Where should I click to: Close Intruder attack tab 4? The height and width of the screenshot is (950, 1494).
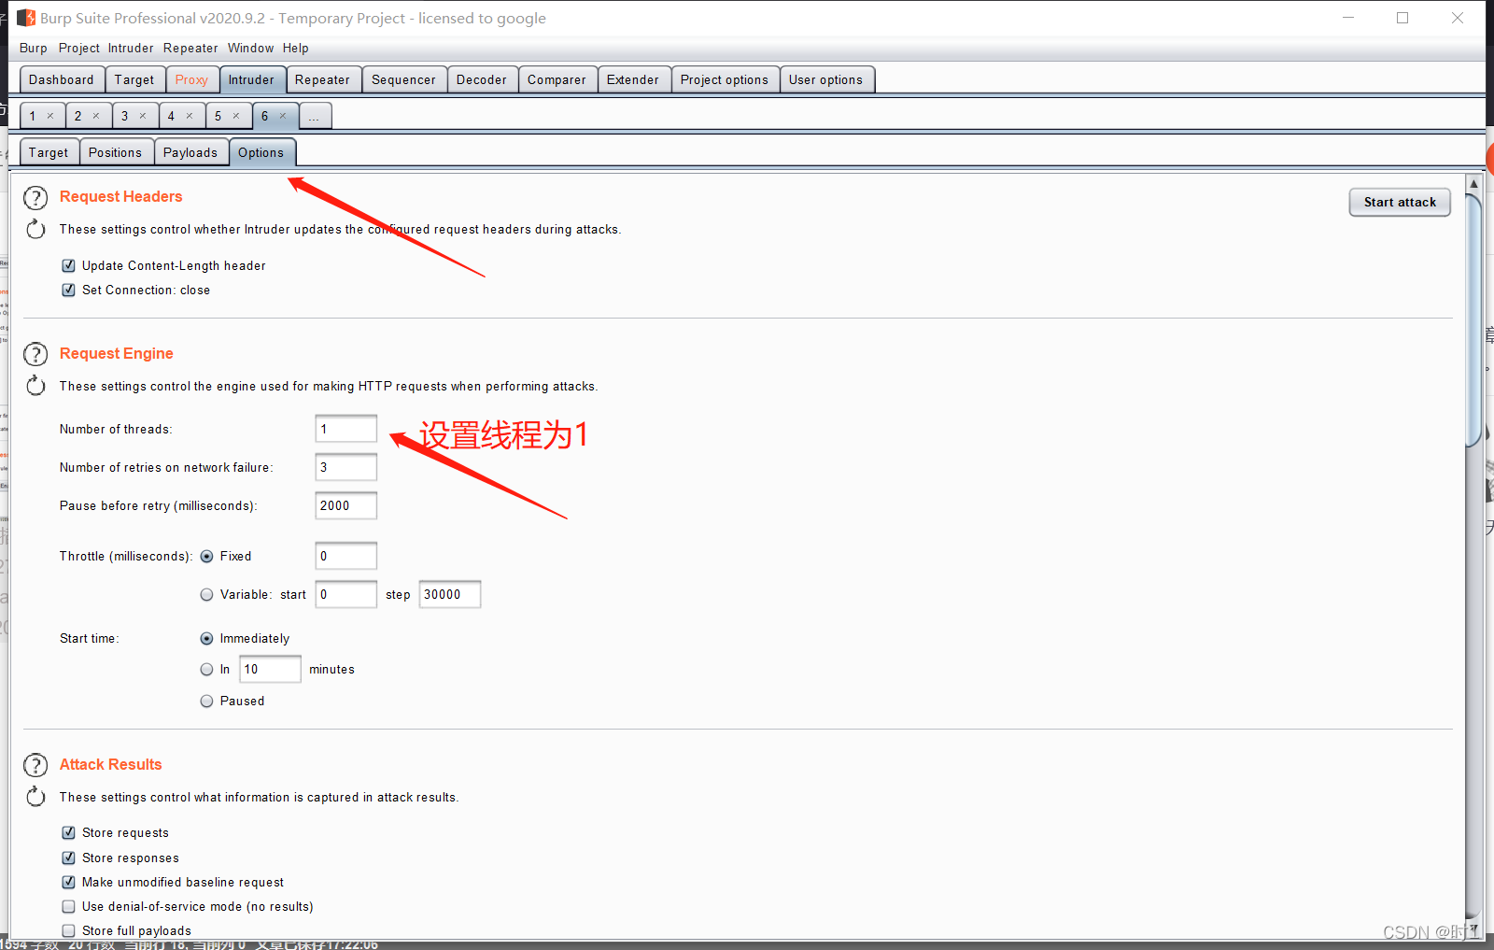(x=190, y=116)
